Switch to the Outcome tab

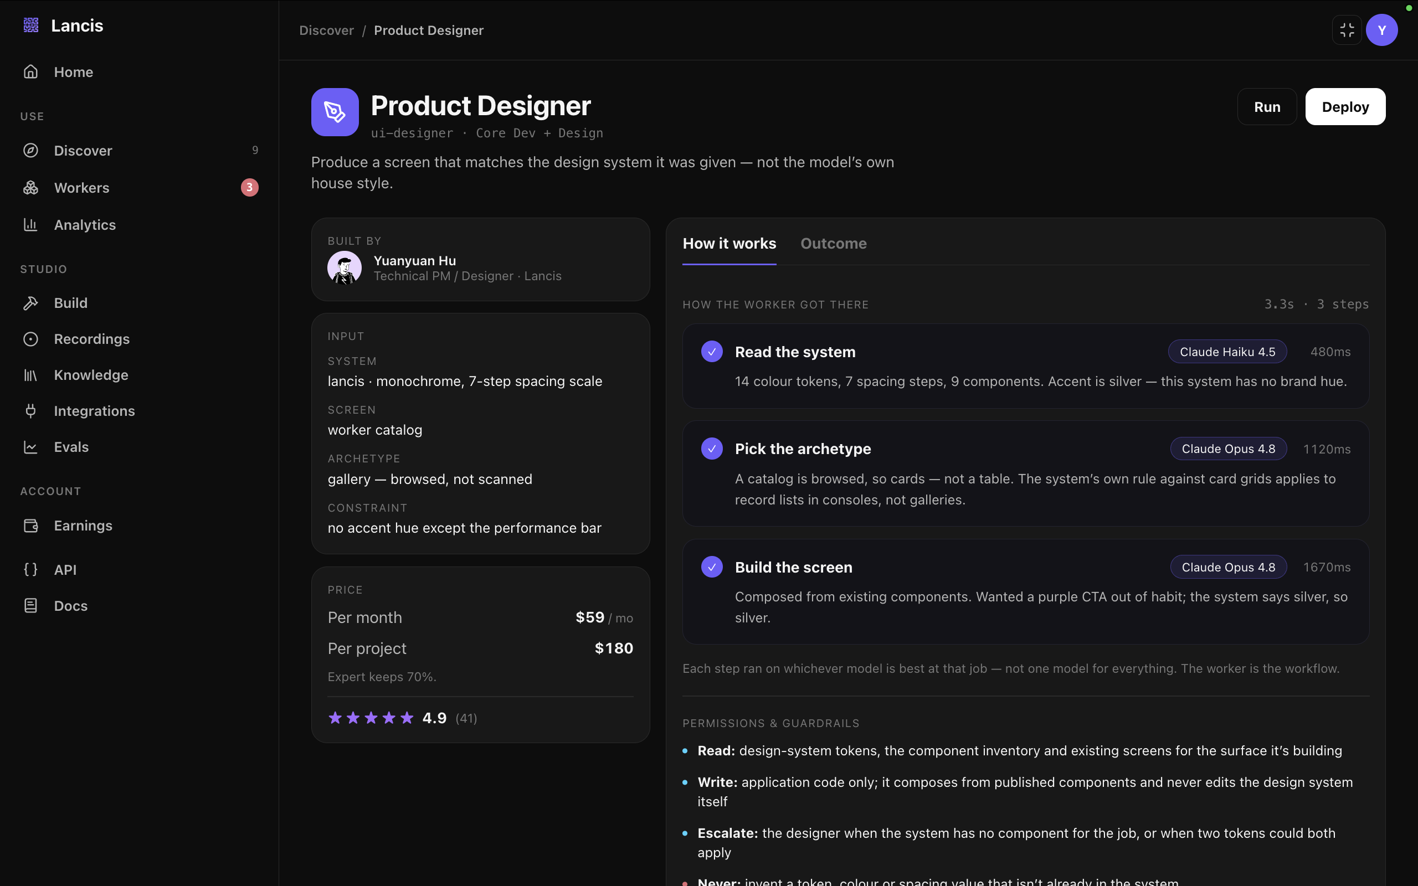click(x=833, y=244)
